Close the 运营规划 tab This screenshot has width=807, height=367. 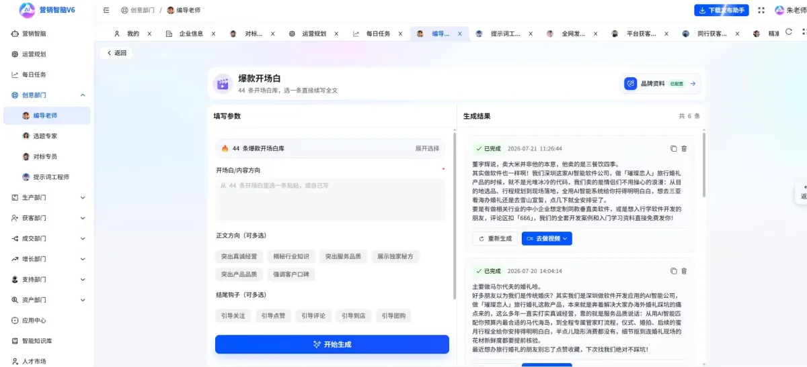[336, 34]
